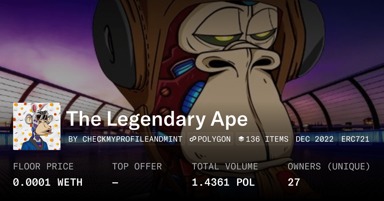The height and width of the screenshot is (201, 384).
Task: Select the 27 owners count
Action: click(x=294, y=182)
